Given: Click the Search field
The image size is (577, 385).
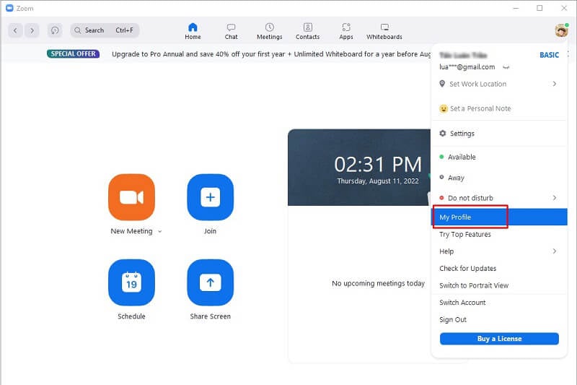Looking at the screenshot, I should pos(105,30).
